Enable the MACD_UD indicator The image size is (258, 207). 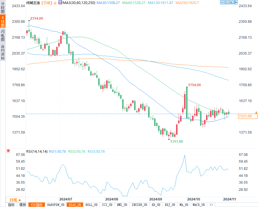(199, 205)
